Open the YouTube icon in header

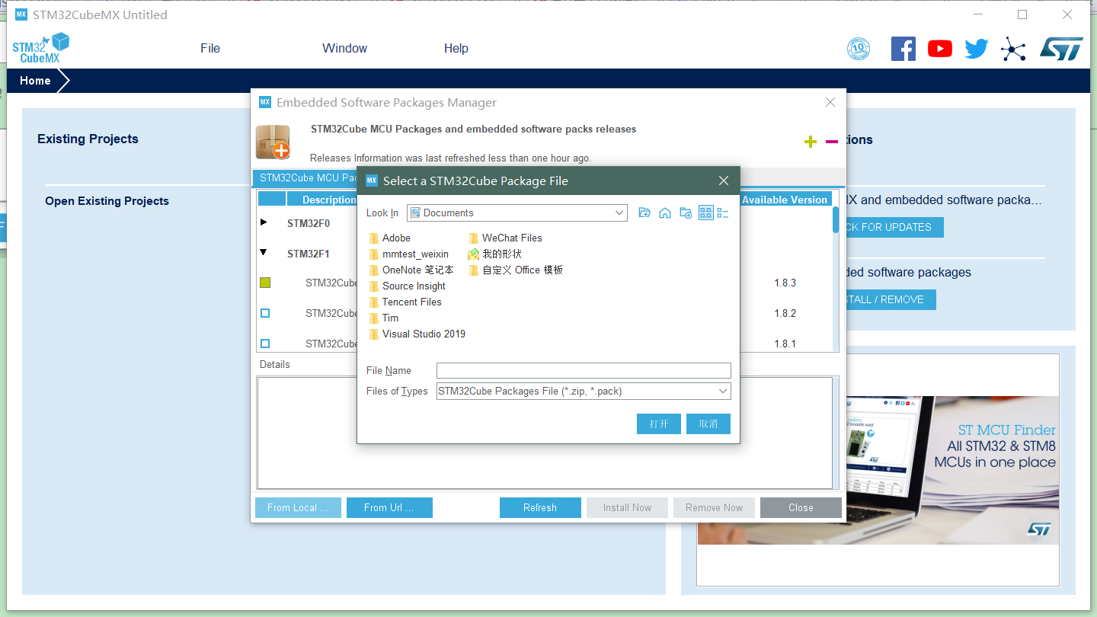(x=940, y=49)
